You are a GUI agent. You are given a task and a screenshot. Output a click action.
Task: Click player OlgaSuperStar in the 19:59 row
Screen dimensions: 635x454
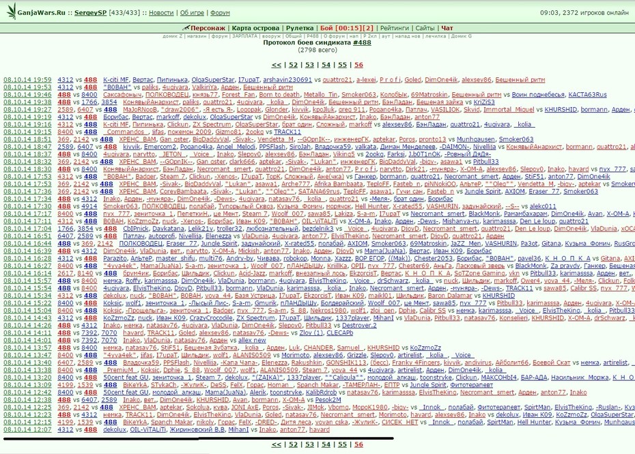click(212, 80)
